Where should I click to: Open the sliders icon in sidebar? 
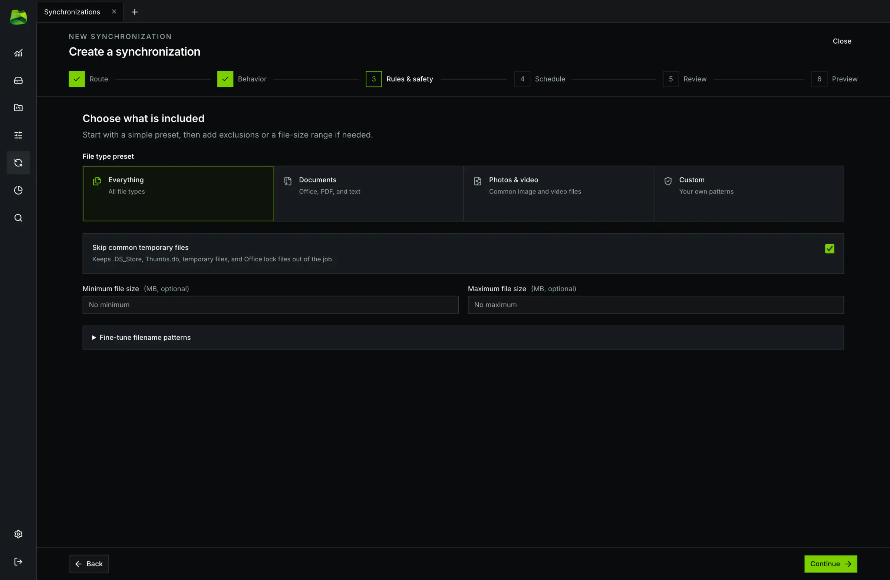[x=18, y=135]
